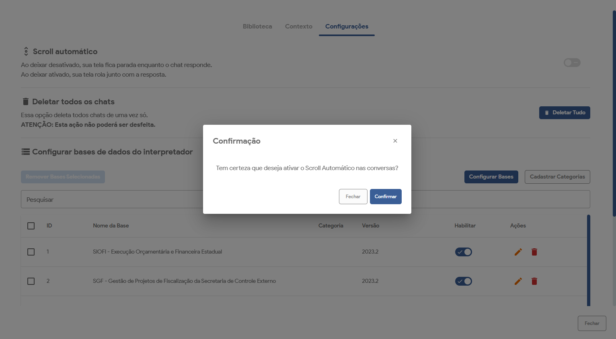Viewport: 616px width, 339px height.
Task: Click the Fechar button in the confirmation dialog
Action: coord(353,197)
